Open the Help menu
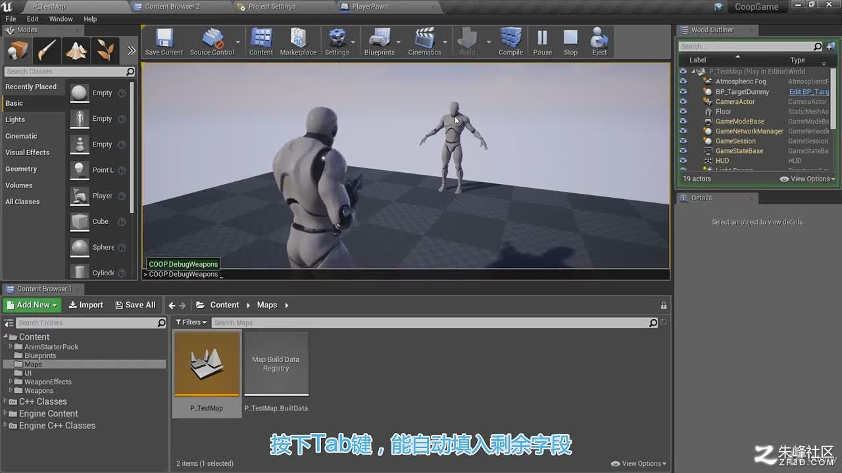 pos(90,19)
